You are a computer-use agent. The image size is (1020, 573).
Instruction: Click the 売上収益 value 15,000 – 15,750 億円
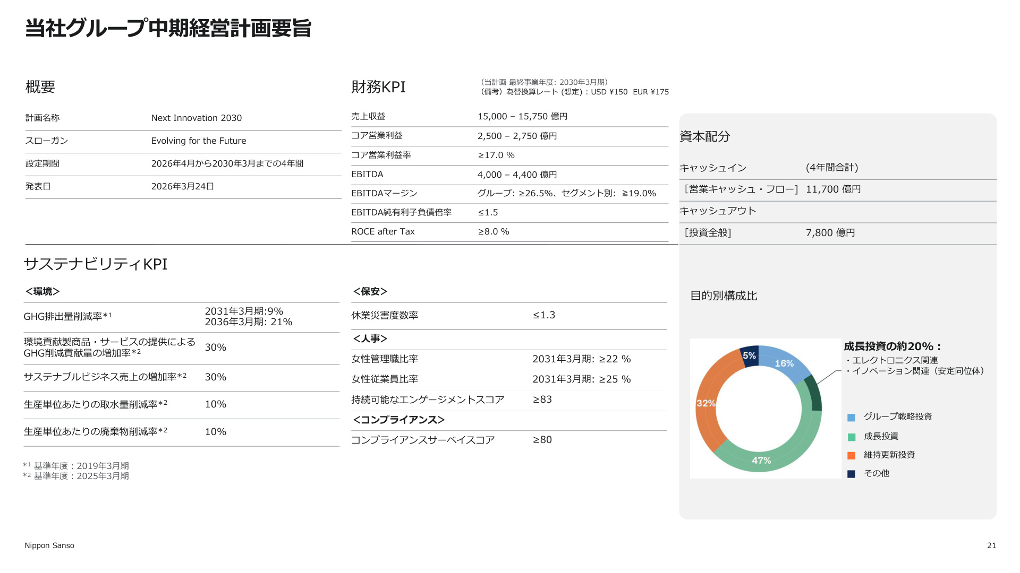coord(522,116)
